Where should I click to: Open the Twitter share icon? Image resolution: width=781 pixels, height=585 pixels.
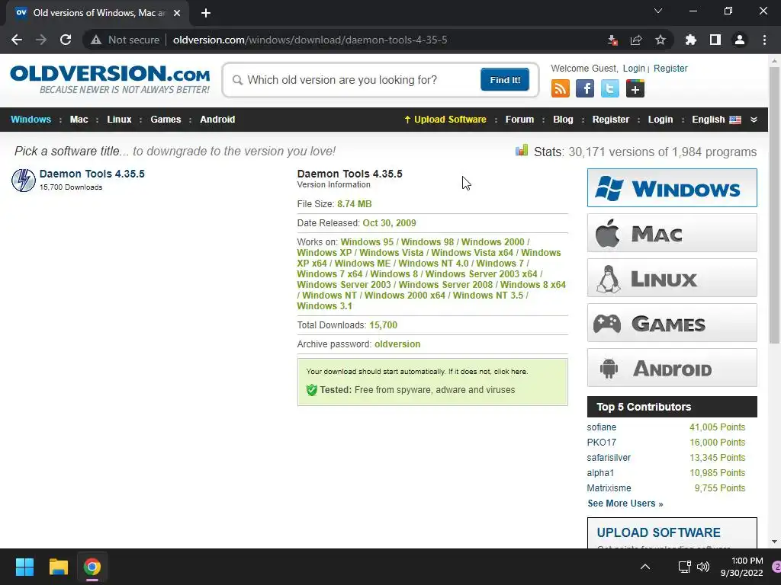tap(609, 89)
